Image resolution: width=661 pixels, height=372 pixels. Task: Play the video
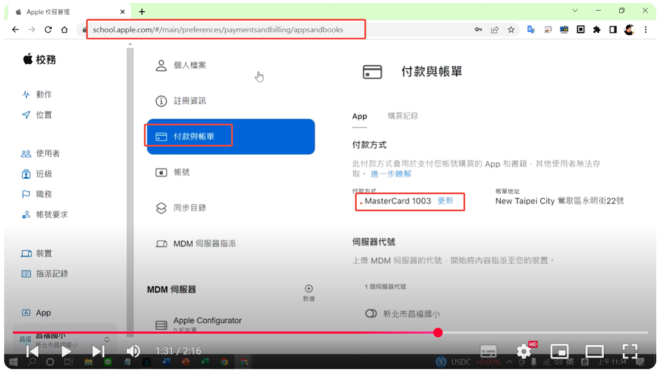tap(66, 351)
